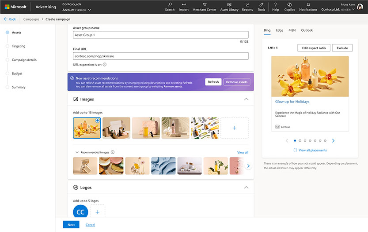
Task: Click the Recommended images info icon
Action: pos(113,152)
